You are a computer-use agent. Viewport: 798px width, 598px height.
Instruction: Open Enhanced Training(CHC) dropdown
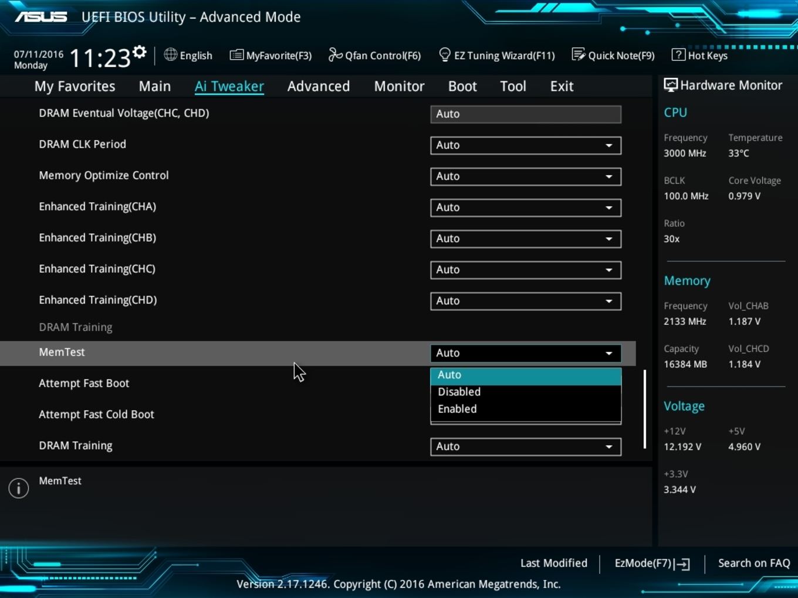tap(526, 270)
